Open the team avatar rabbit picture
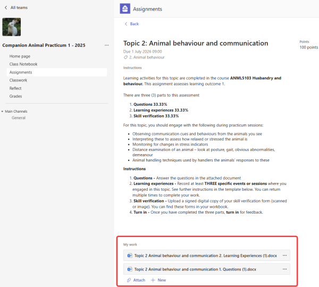The width and height of the screenshot is (319, 287). pos(12,27)
